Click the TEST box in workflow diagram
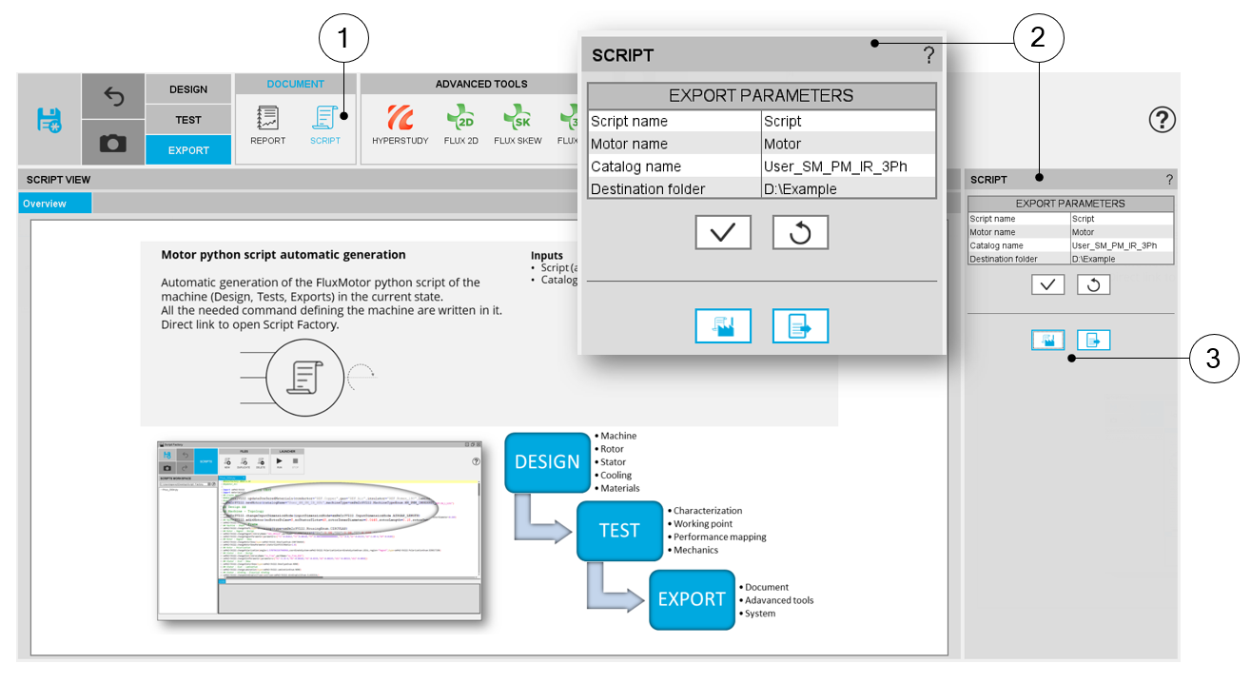Screen dimensions: 1251x683 pos(619,531)
